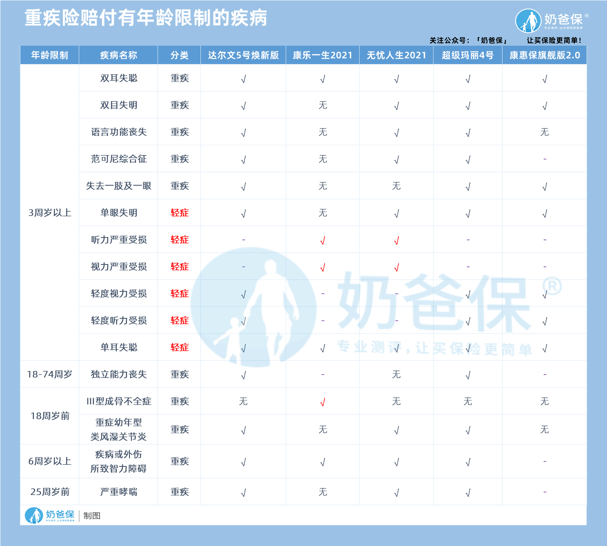
Task: Click the 重疾 label for 双耳失聪
Action: [x=180, y=78]
